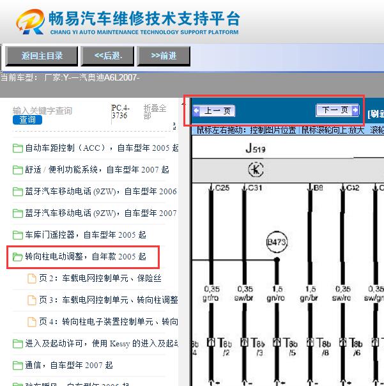Click the 刷新 link beside 下一页
Viewport: 384px width, 386px height.
pos(376,114)
